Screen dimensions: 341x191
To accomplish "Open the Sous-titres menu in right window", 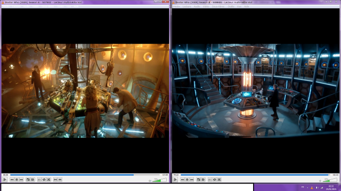I will pos(218,6).
